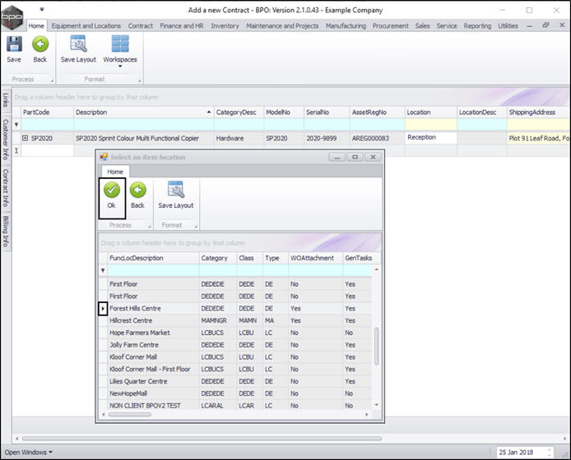571x460 pixels.
Task: Open the Contract Info side tab
Action: click(x=6, y=187)
